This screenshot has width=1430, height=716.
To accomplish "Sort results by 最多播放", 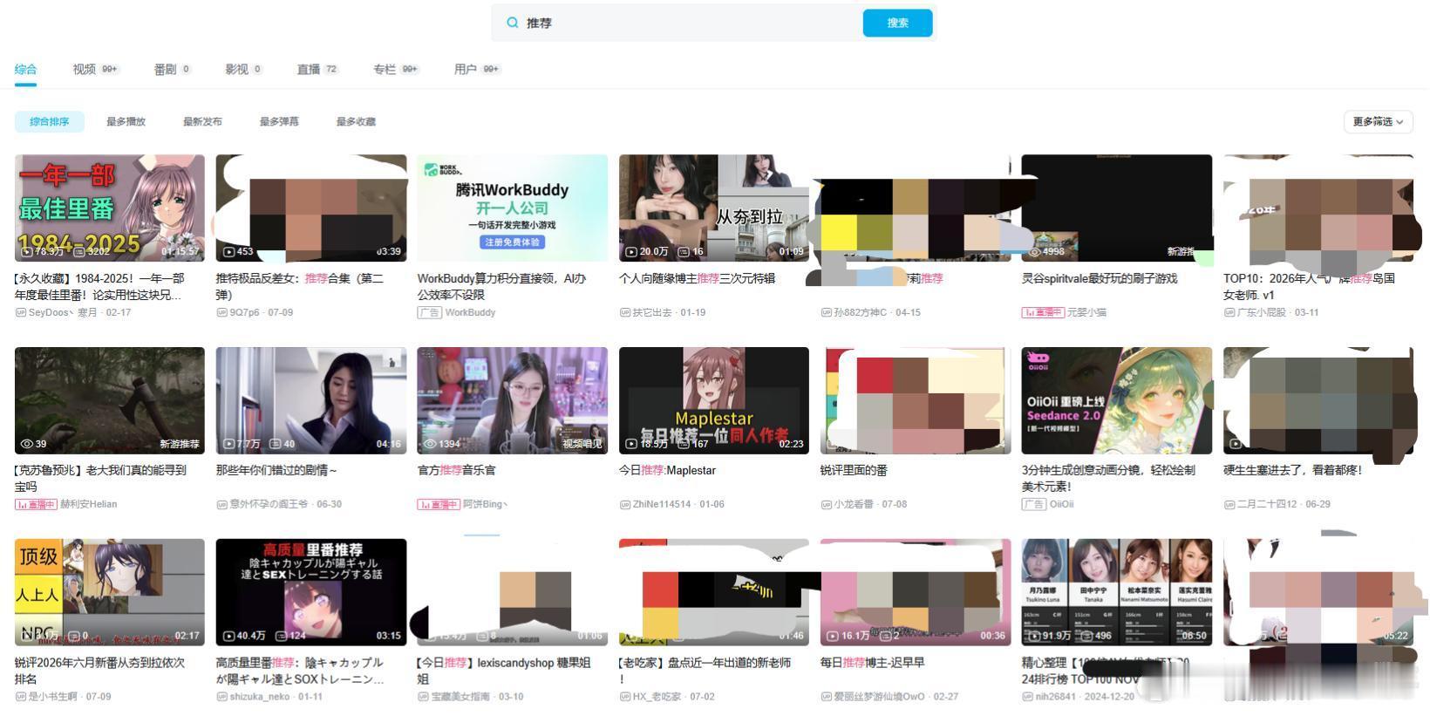I will coord(126,122).
